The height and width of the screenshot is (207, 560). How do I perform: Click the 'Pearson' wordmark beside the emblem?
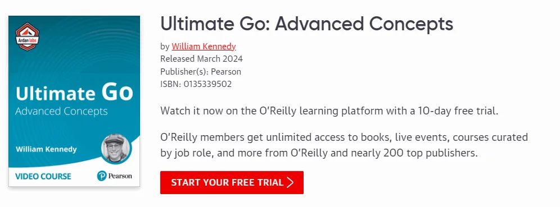[120, 176]
